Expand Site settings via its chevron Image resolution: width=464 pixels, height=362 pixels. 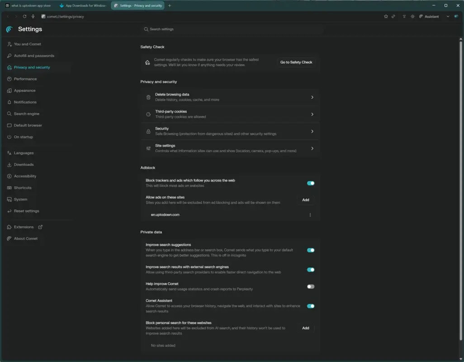(312, 148)
